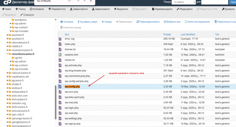Click the wp-load.php file icon
The image size is (236, 127).
click(60, 102)
